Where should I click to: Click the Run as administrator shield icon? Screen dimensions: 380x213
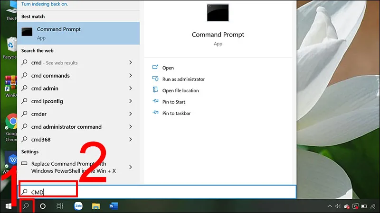155,79
